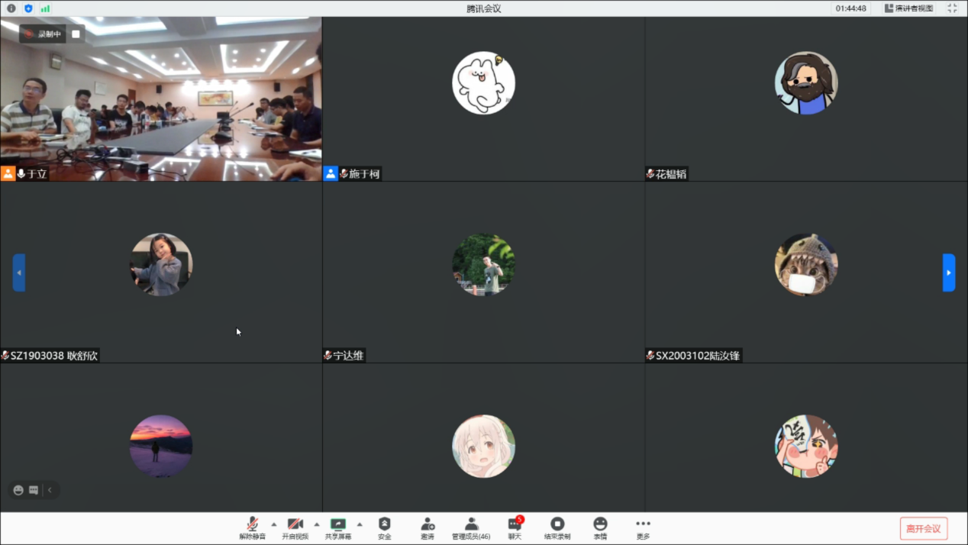Go to next page of participants

tap(949, 272)
